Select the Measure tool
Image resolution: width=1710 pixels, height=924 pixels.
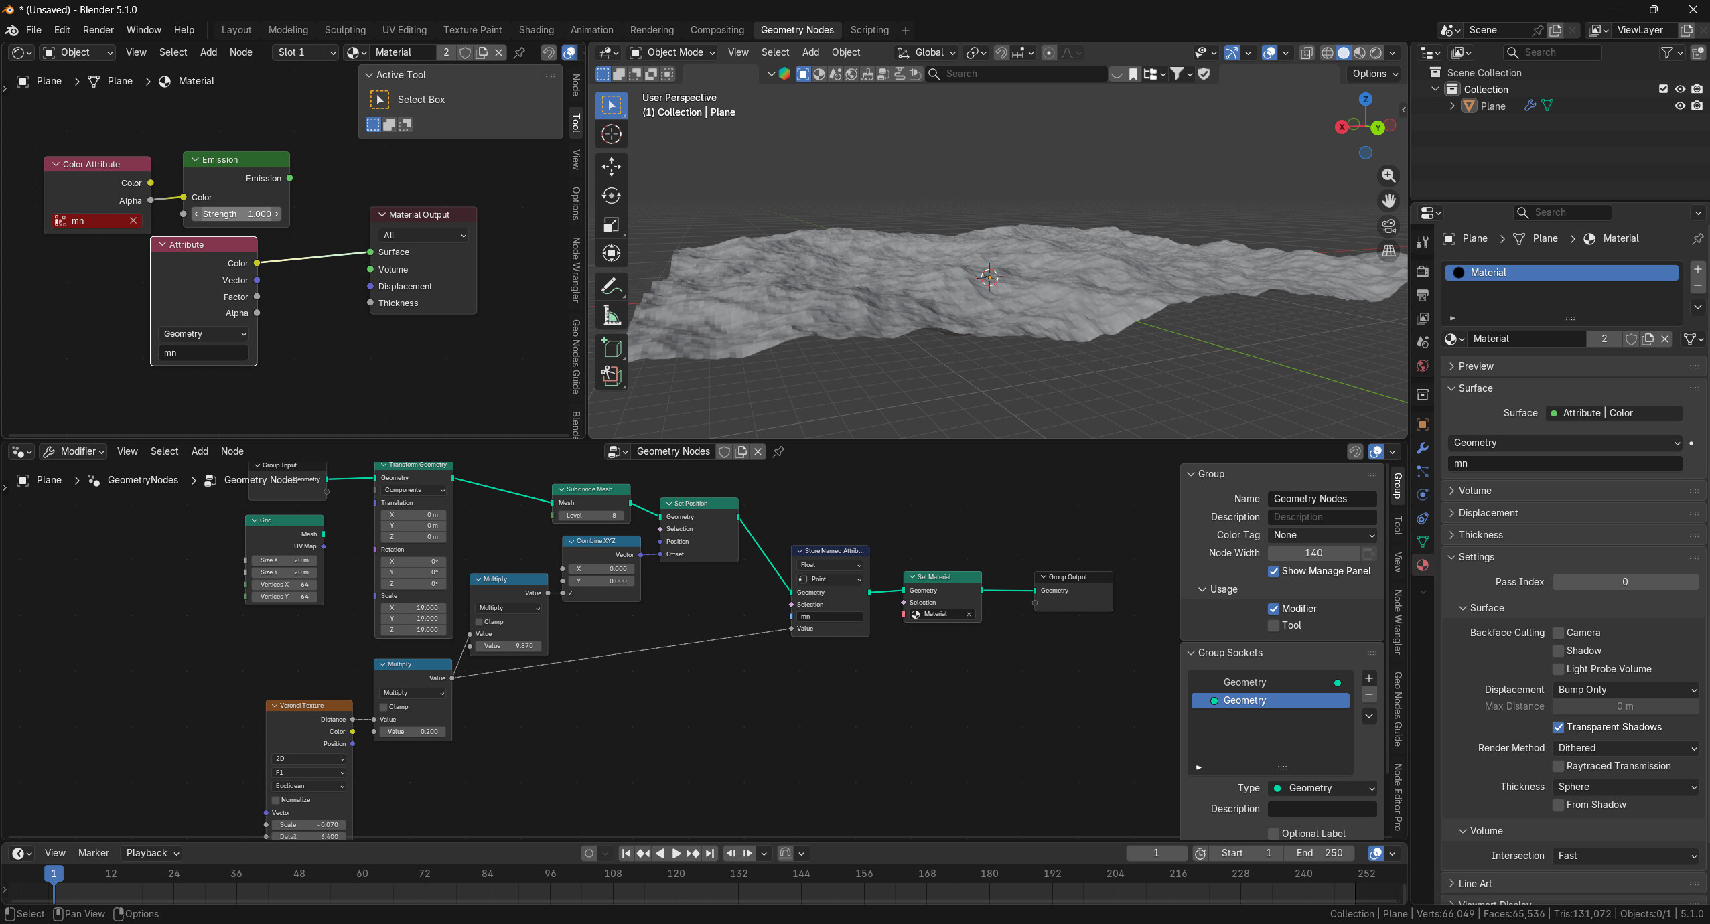click(611, 315)
